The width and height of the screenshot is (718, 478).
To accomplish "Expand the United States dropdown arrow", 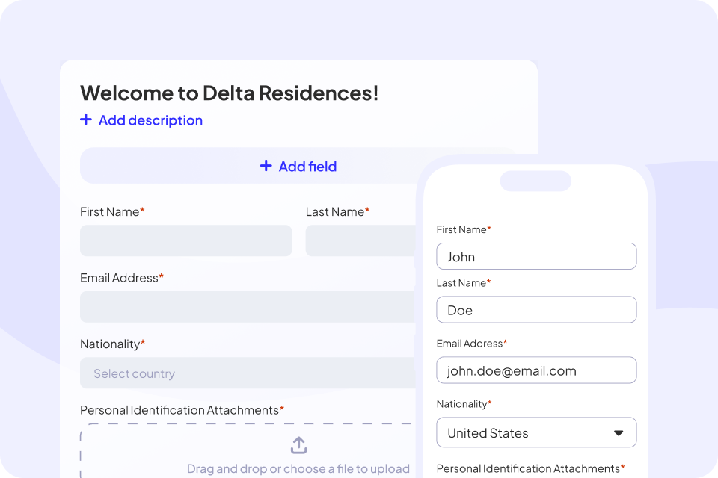I will (619, 432).
